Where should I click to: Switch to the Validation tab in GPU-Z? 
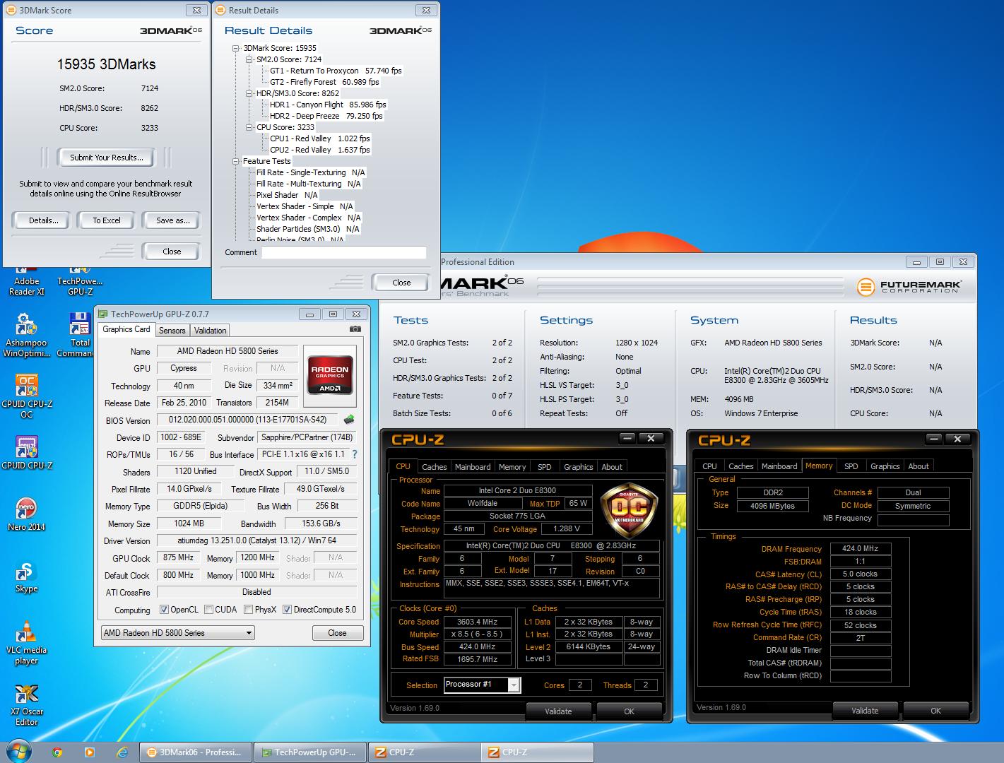tap(210, 330)
